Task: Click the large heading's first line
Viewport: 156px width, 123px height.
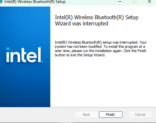Action: point(97,18)
